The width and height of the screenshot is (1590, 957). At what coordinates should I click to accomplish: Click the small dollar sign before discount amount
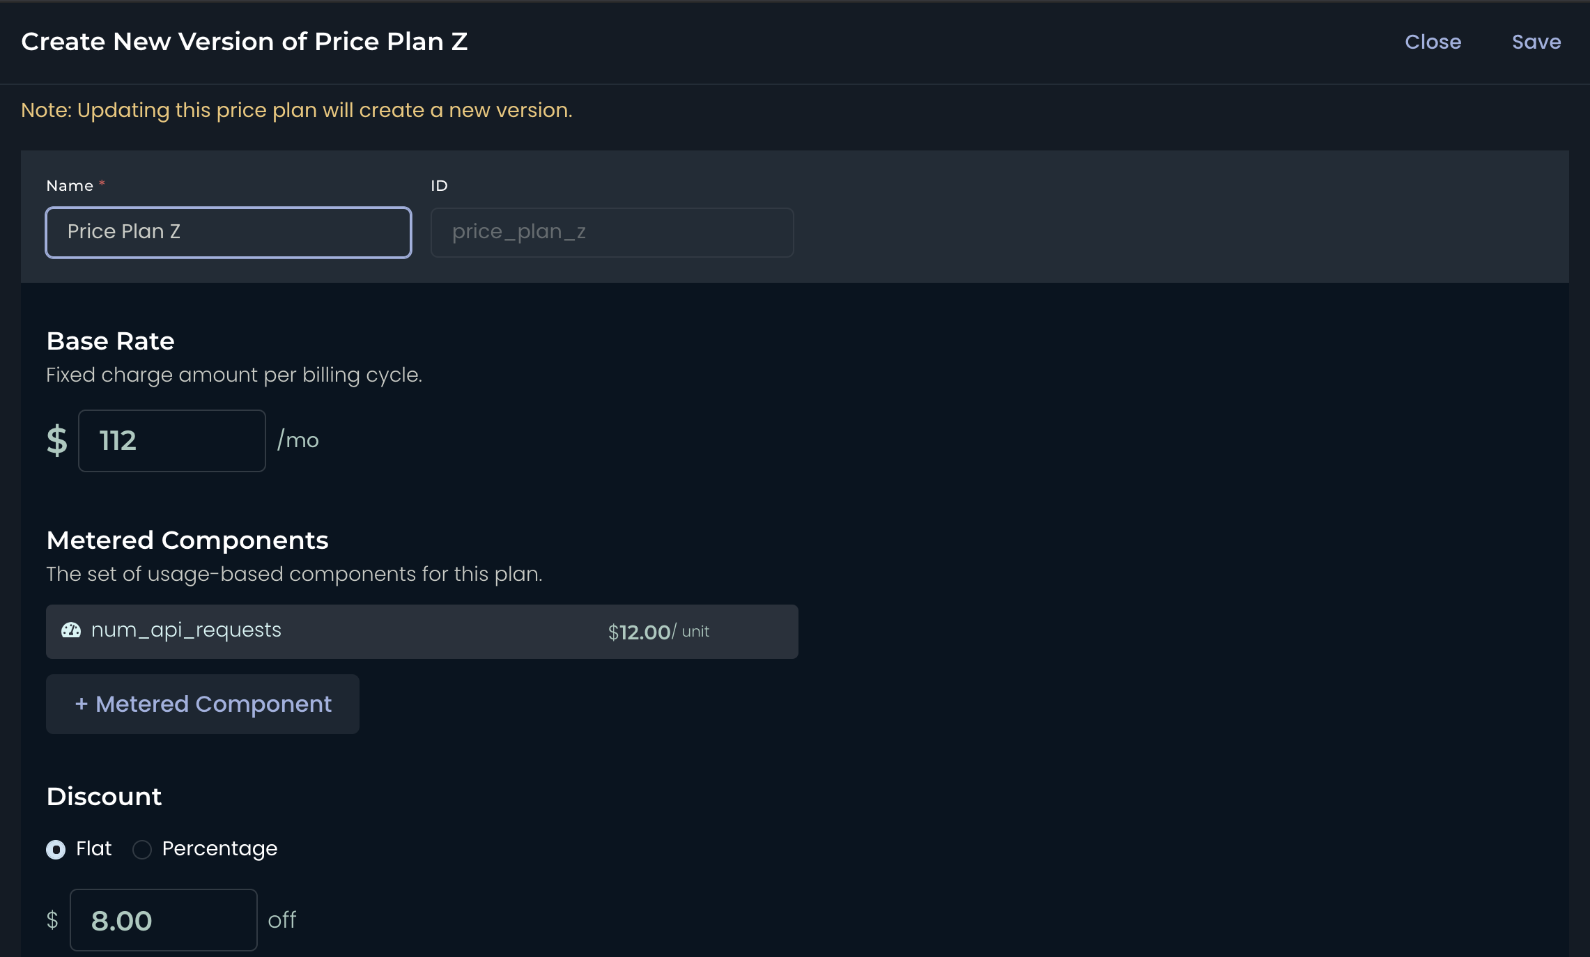[52, 920]
